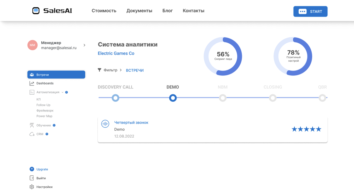The width and height of the screenshot is (354, 194).
Task: Select the NBM stage marker
Action: tap(223, 98)
